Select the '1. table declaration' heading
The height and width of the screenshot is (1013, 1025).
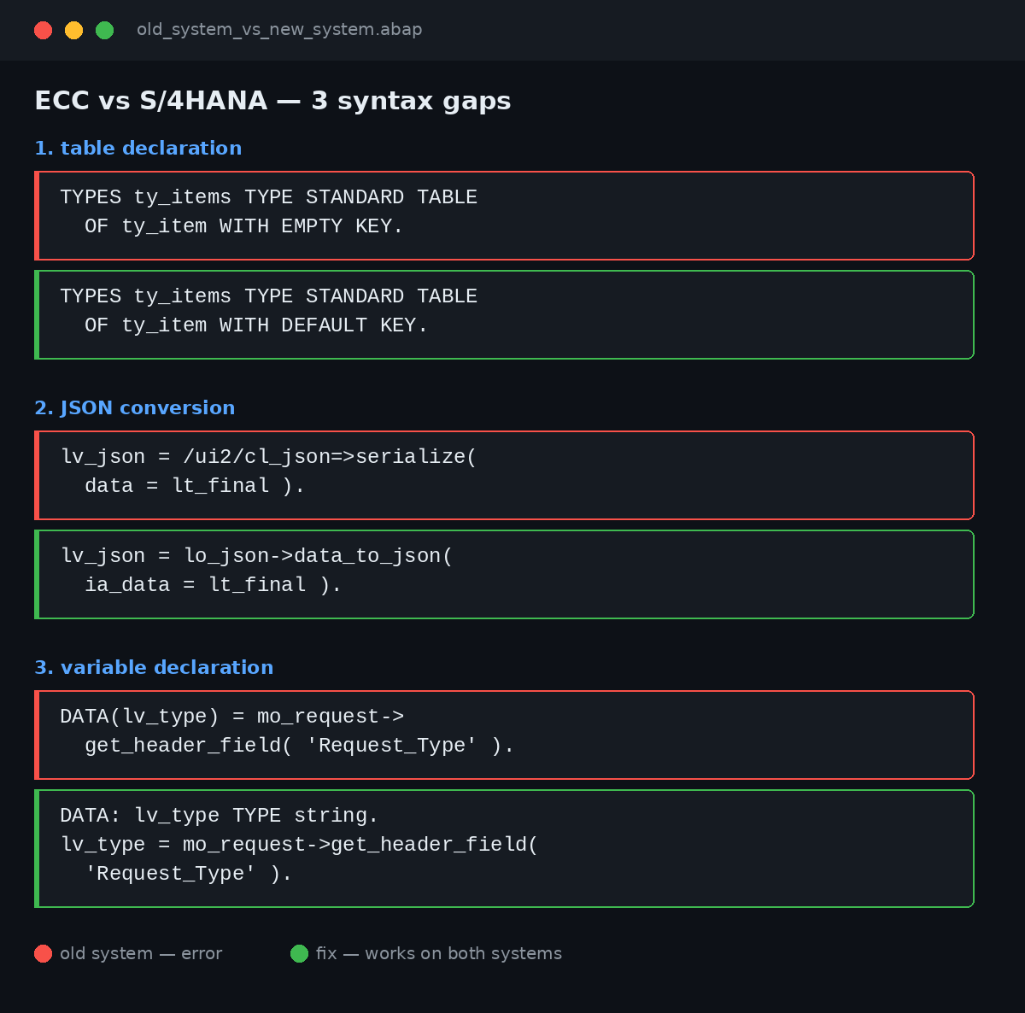pyautogui.click(x=138, y=148)
